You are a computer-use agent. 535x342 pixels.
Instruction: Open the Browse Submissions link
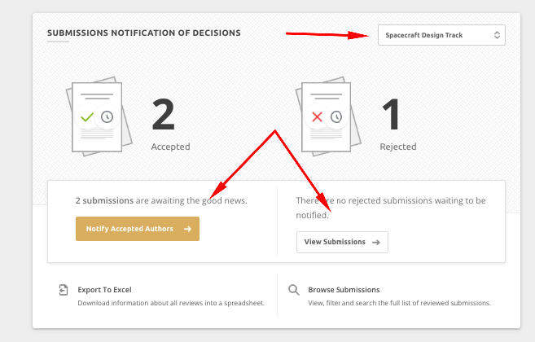coord(344,290)
